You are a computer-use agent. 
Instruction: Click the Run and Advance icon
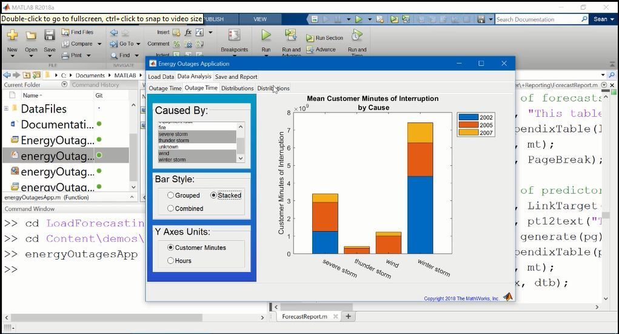[x=291, y=36]
